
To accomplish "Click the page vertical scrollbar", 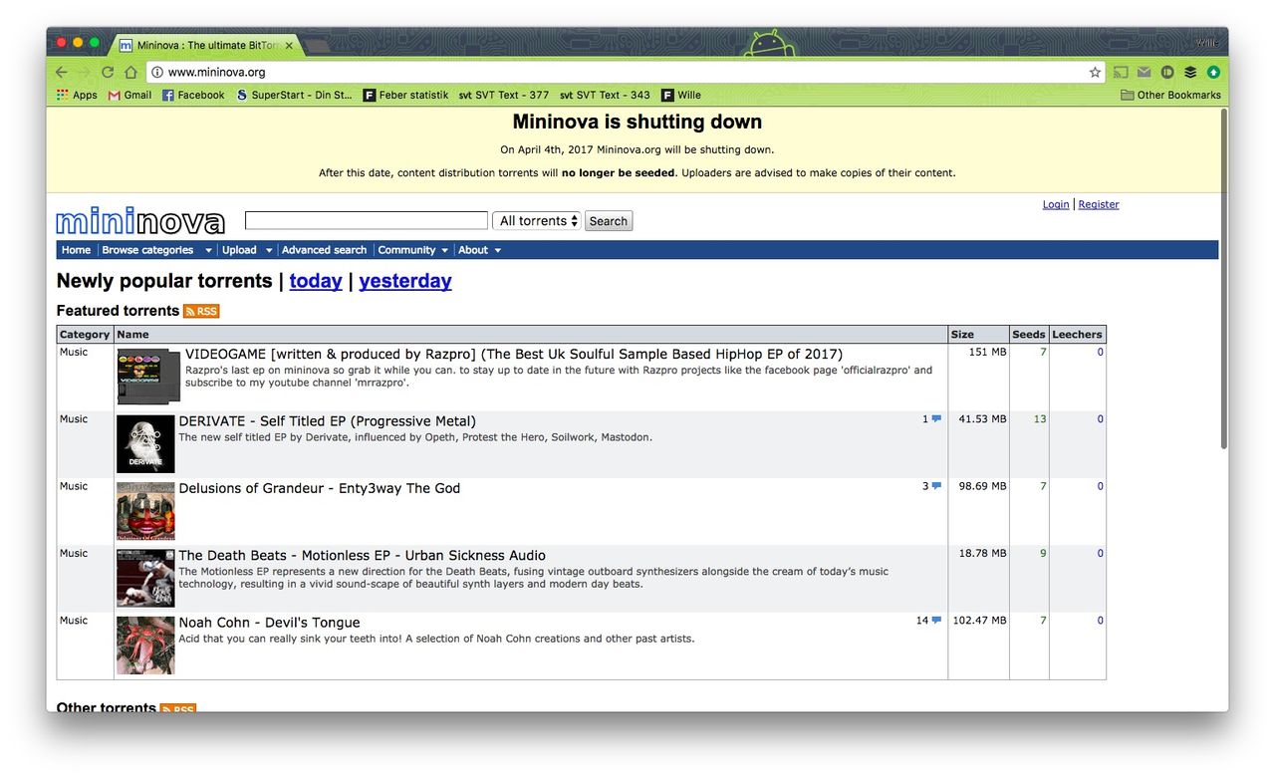I will click(x=1223, y=279).
